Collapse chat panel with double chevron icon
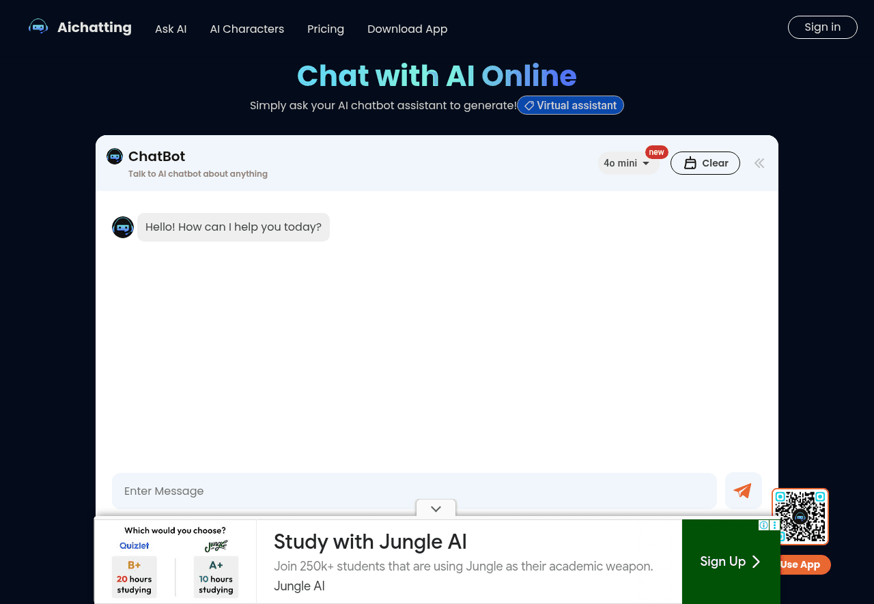874x604 pixels. point(759,163)
